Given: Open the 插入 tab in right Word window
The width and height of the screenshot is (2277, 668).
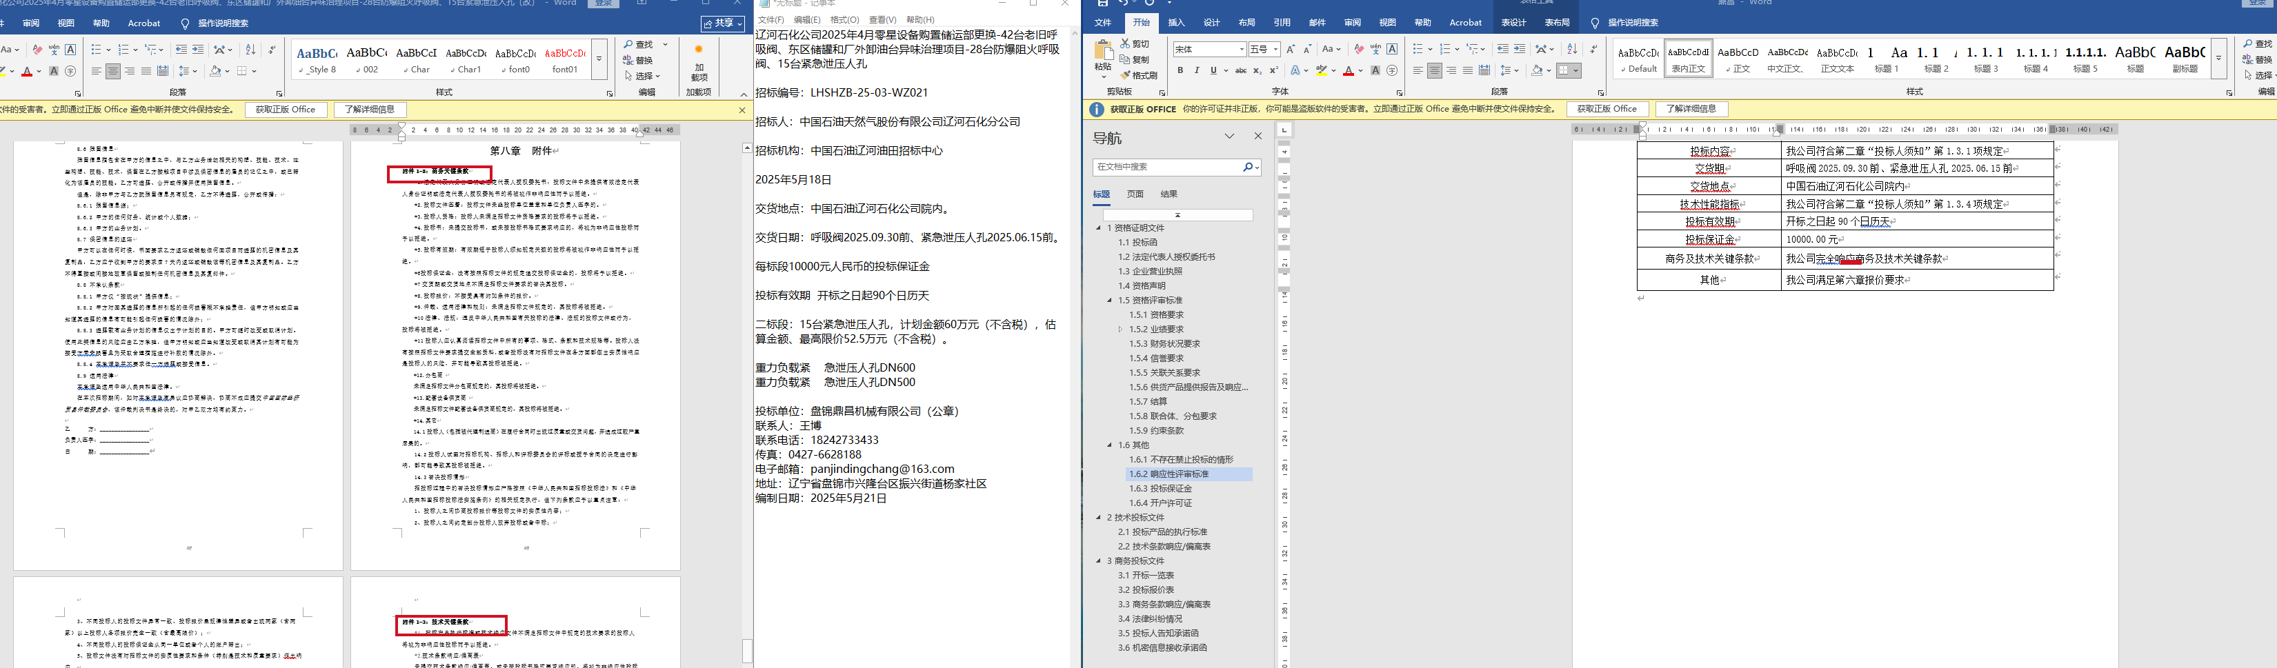Looking at the screenshot, I should [x=1177, y=23].
